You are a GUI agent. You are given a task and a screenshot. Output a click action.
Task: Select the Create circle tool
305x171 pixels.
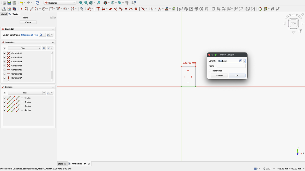(x=44, y=9)
